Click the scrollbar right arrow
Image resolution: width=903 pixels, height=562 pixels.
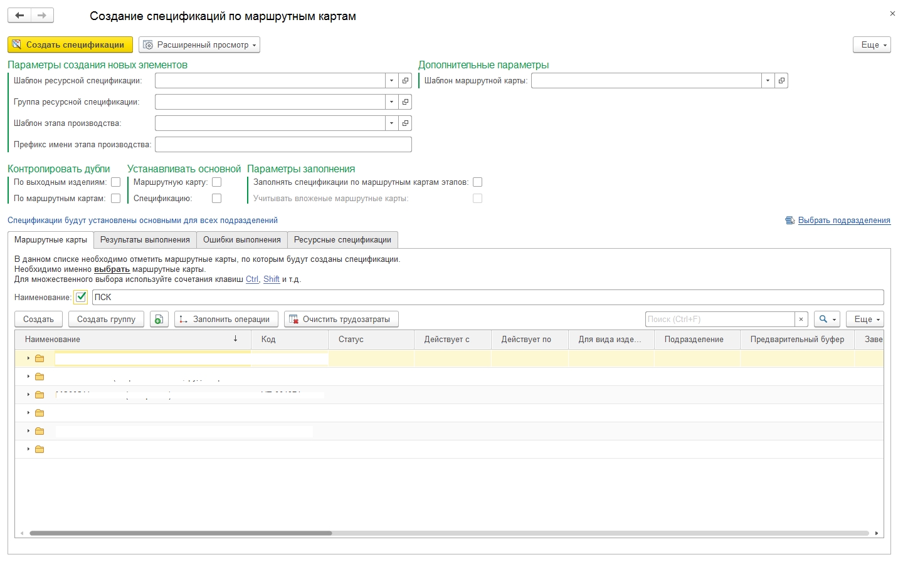click(x=876, y=533)
